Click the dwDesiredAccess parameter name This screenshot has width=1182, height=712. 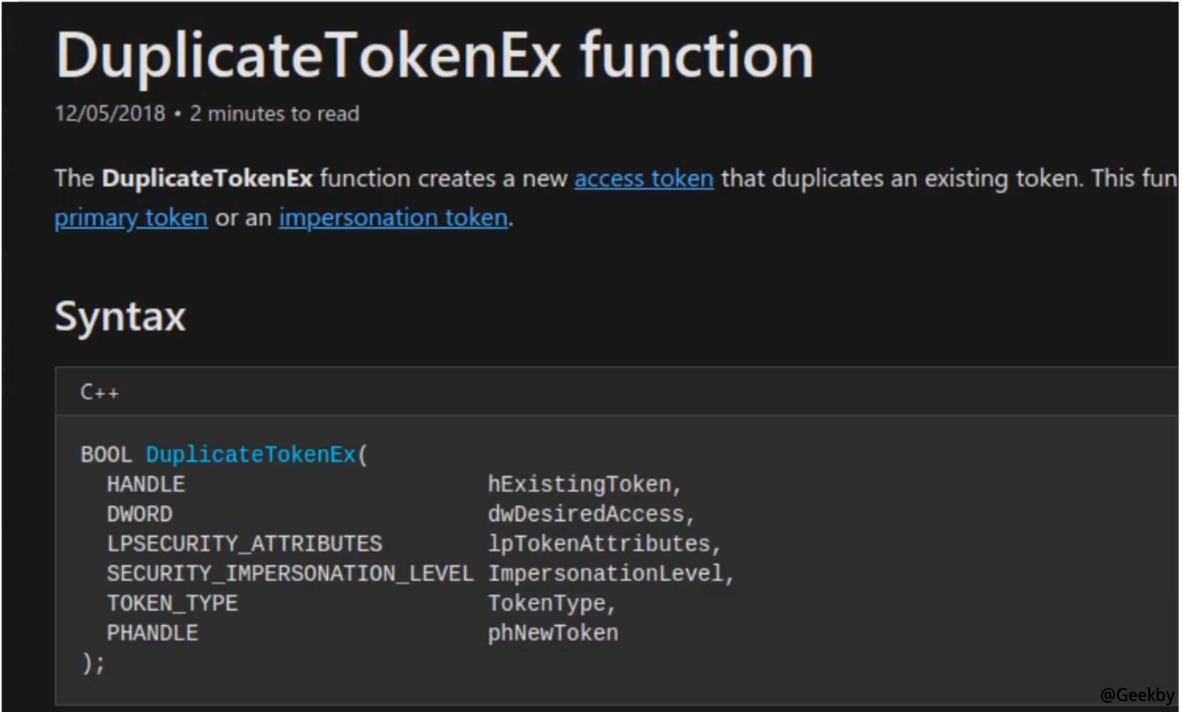[586, 514]
